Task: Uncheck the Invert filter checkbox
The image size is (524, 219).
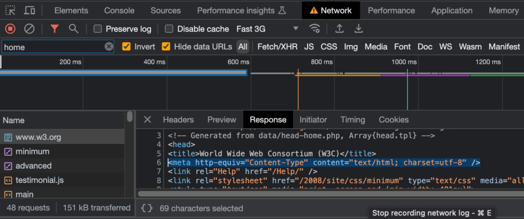Action: point(126,46)
